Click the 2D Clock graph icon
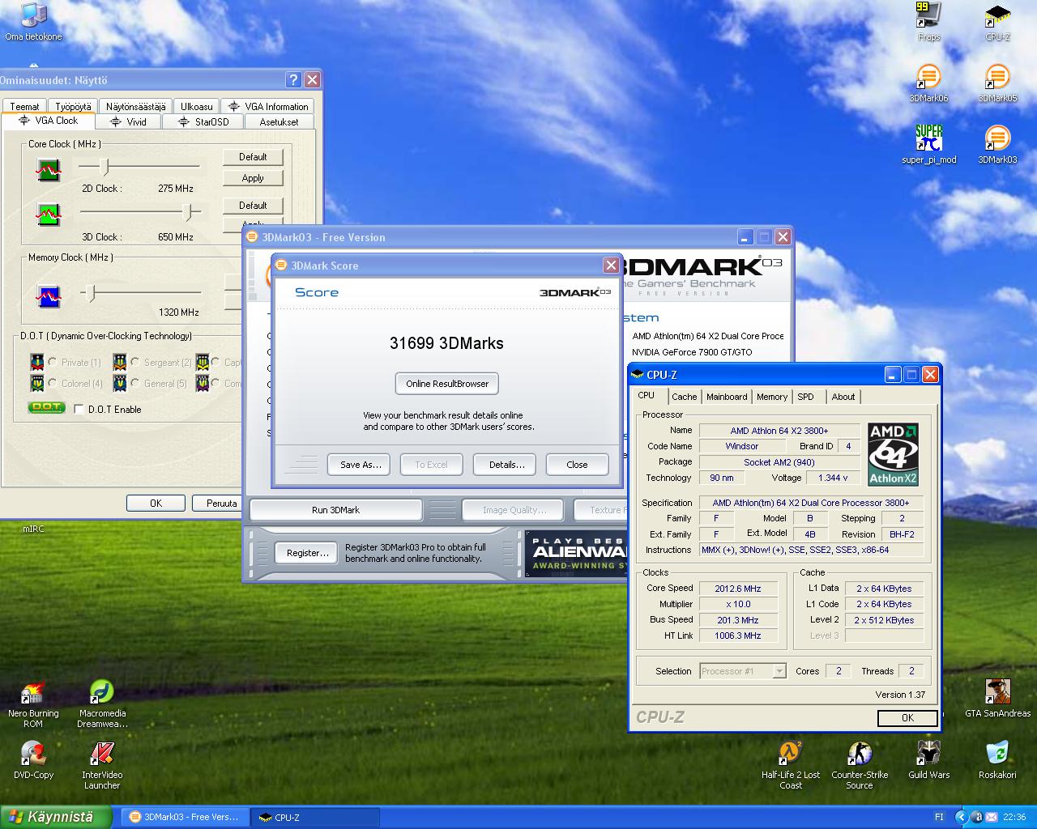Viewport: 1037px width, 829px height. pos(49,170)
